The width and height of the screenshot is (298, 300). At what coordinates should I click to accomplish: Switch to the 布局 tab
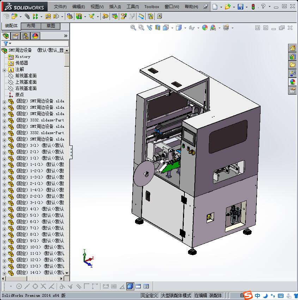click(31, 26)
